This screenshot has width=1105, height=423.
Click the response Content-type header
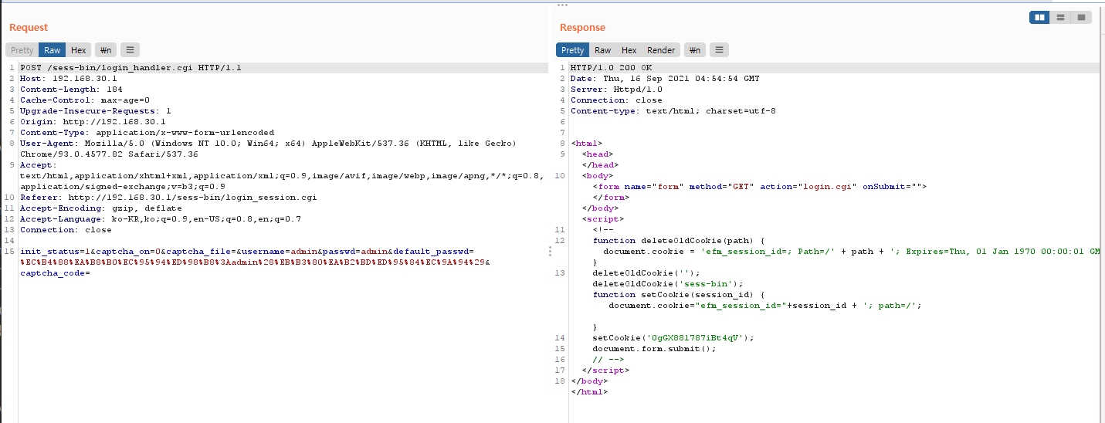click(x=673, y=111)
